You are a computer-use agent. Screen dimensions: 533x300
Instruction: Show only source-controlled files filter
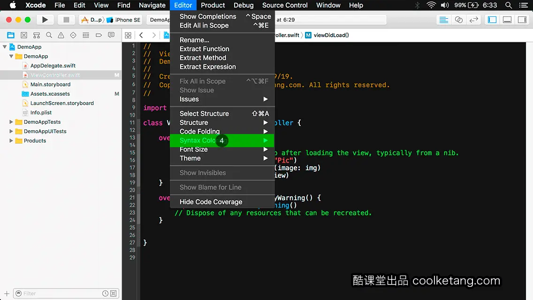point(114,293)
